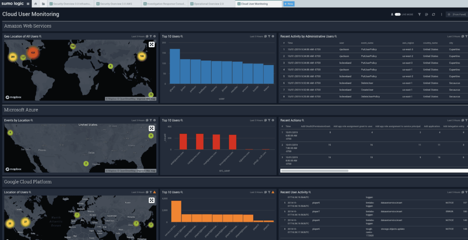
Task: Open search for GCP Top 10 Users
Action: 182,192
